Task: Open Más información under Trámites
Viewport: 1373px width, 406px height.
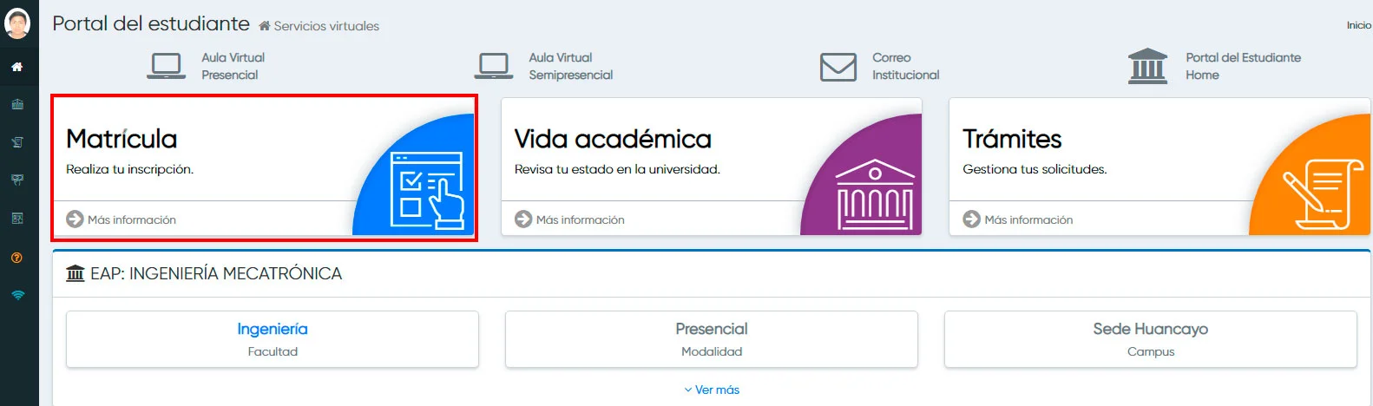Action: [x=1018, y=219]
